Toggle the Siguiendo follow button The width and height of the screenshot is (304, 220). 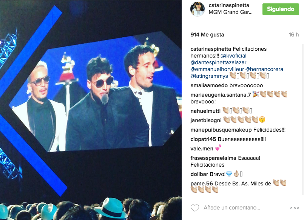tap(281, 9)
